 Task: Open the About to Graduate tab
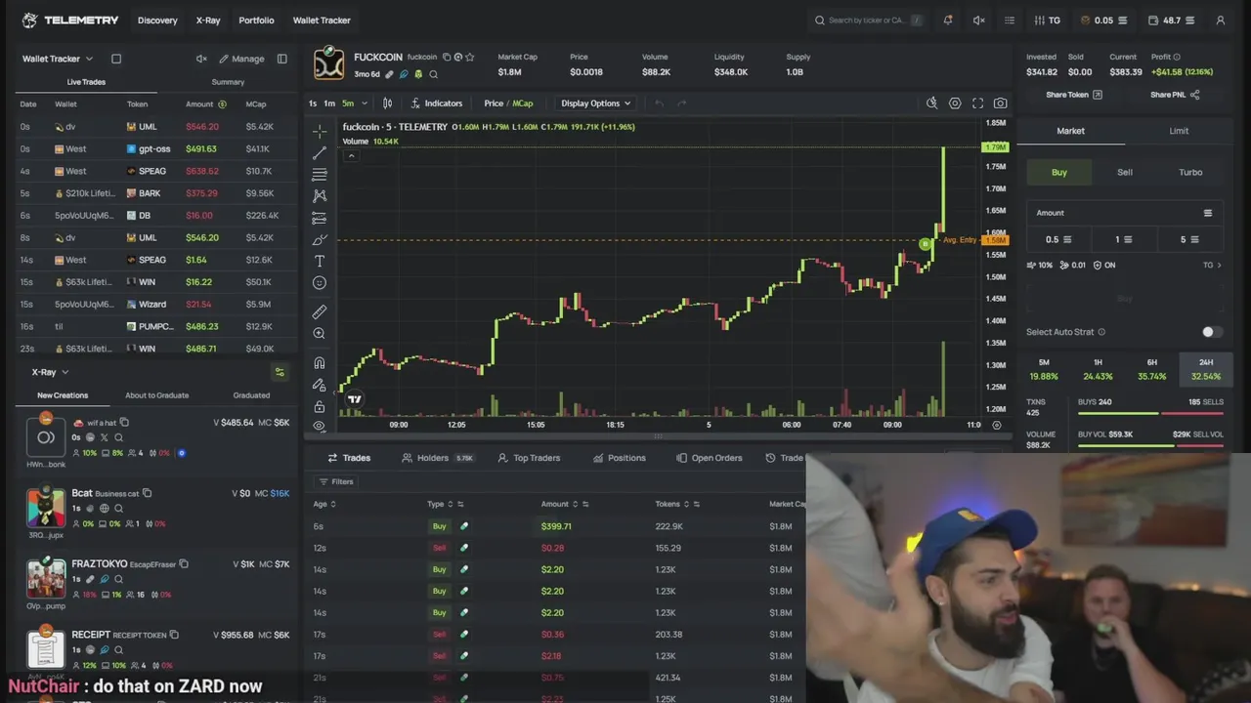pyautogui.click(x=156, y=395)
